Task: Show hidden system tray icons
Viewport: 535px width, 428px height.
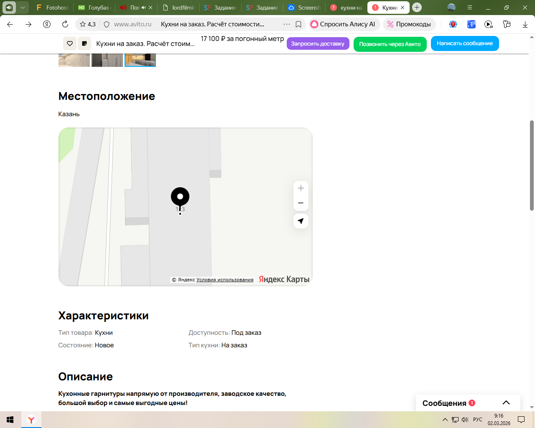Action: pyautogui.click(x=445, y=420)
